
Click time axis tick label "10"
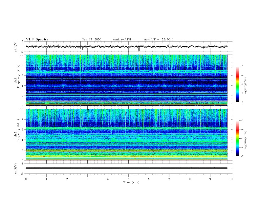coord(231,179)
